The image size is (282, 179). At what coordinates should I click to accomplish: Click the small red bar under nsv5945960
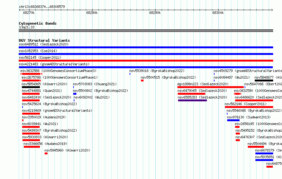46,153
